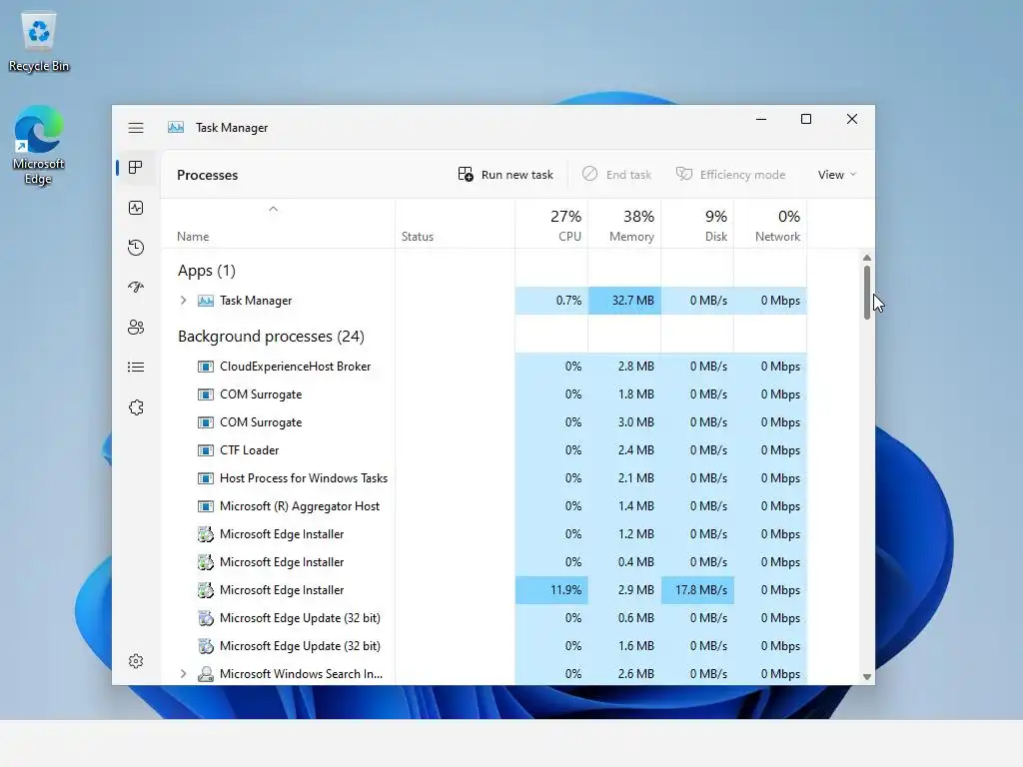
Task: Click the 32.7 MB memory cell
Action: coord(625,301)
